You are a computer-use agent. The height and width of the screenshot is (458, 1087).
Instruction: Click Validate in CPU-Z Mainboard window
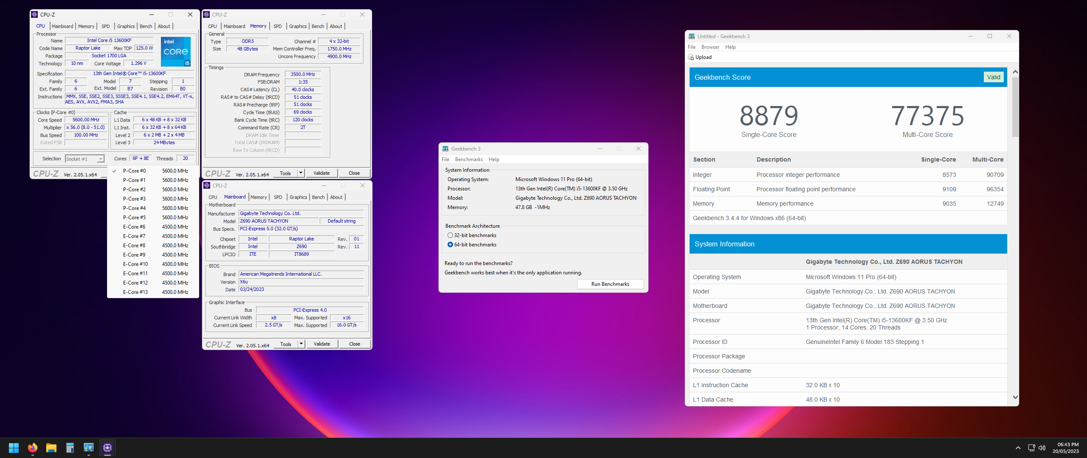click(x=322, y=344)
